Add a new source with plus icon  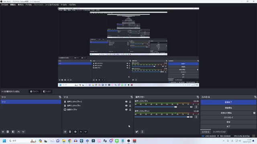pos(65,132)
